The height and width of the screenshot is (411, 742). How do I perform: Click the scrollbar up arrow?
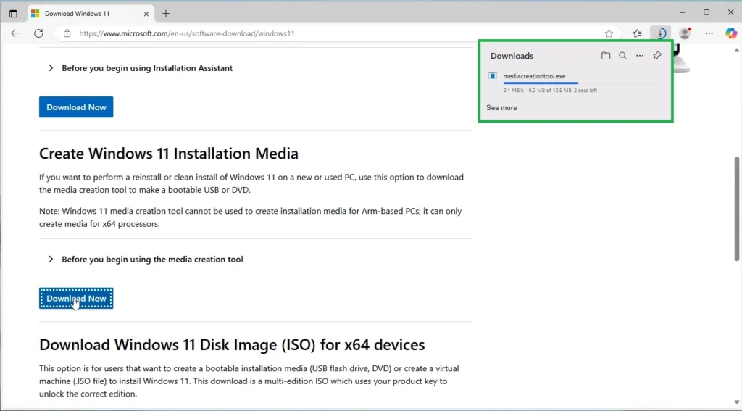point(737,50)
